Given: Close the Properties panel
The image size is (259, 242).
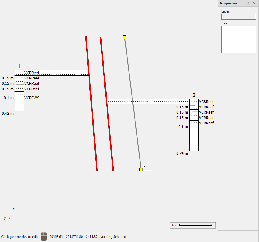Looking at the screenshot, I should point(254,3).
